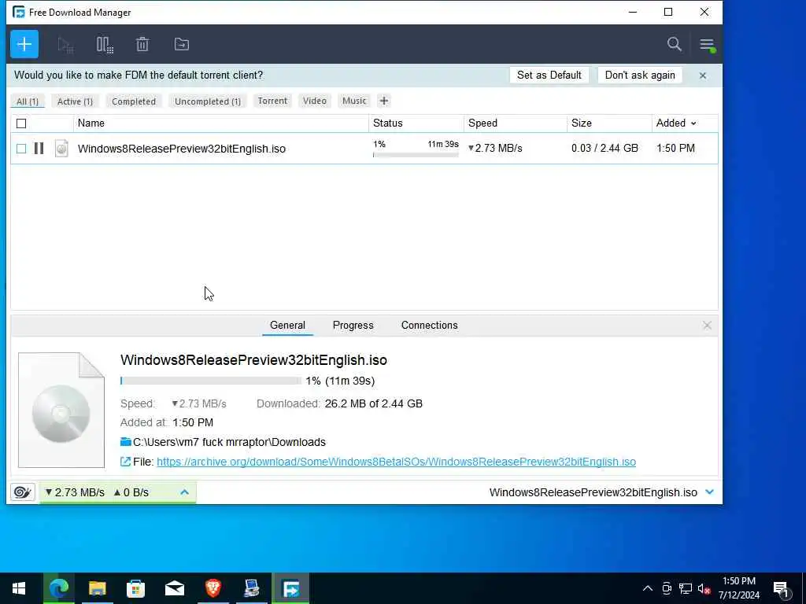The image size is (806, 604).
Task: Click the Speed column header
Action: pos(516,123)
